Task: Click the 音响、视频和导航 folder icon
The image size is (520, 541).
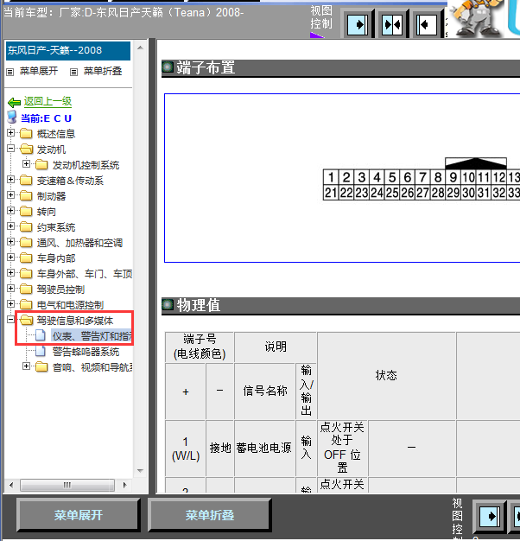Action: [41, 366]
